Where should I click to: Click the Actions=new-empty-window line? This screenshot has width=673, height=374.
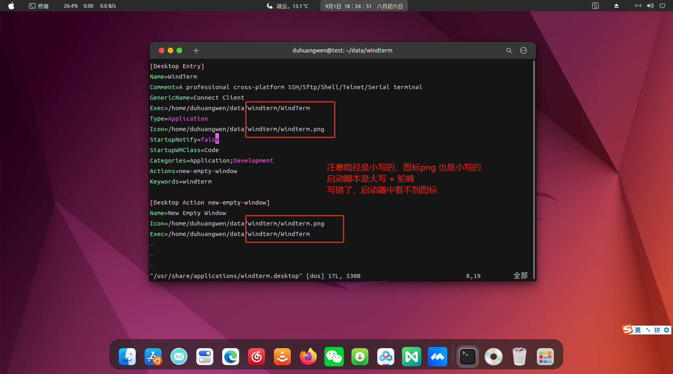click(x=193, y=171)
